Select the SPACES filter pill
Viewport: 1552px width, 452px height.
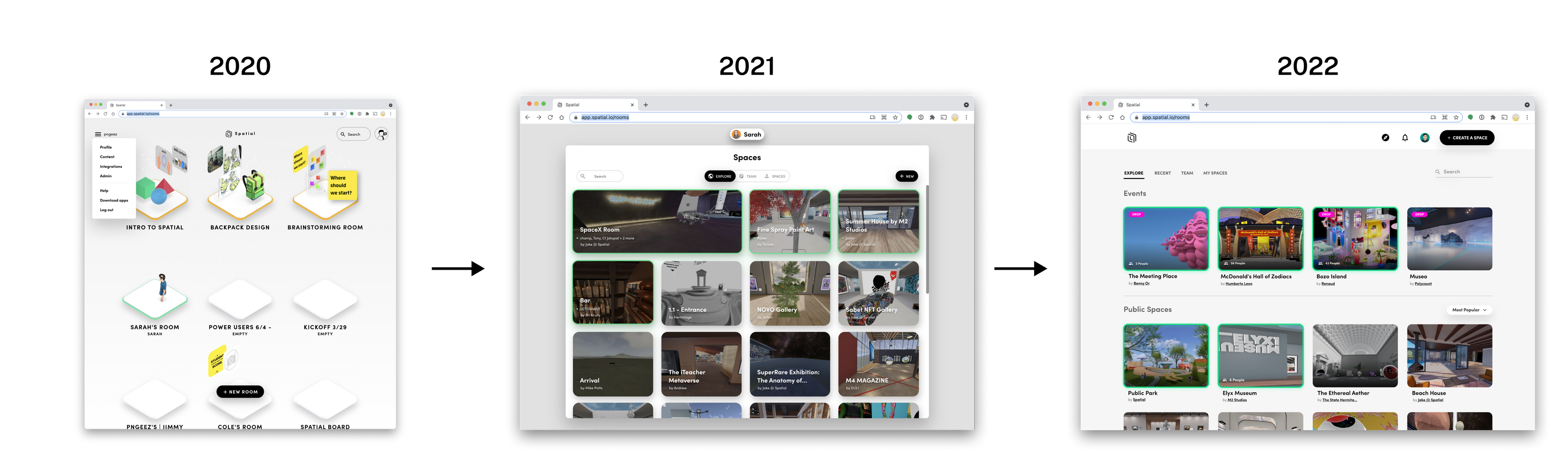(776, 176)
